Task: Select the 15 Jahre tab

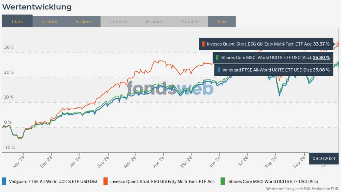Action: pos(154,22)
